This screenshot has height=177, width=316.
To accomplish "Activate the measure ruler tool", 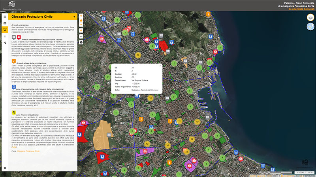I will (x=81, y=36).
